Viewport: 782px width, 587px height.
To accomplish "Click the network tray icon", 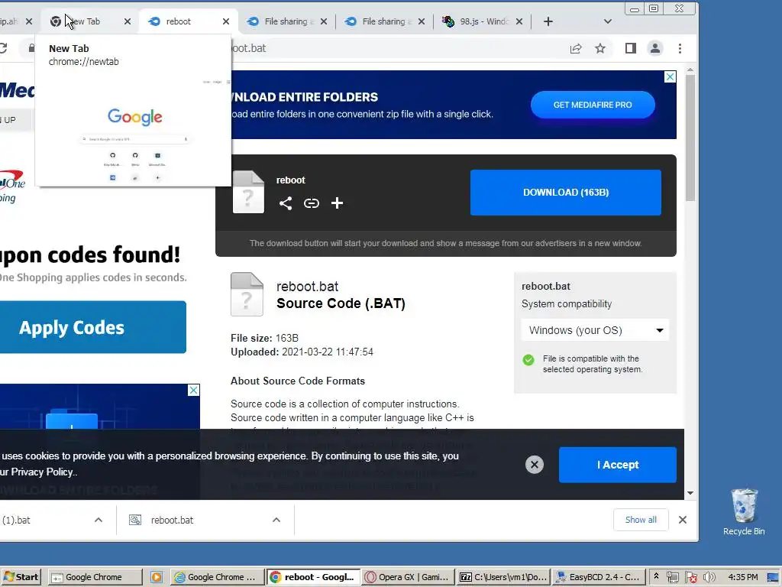I will tap(673, 578).
